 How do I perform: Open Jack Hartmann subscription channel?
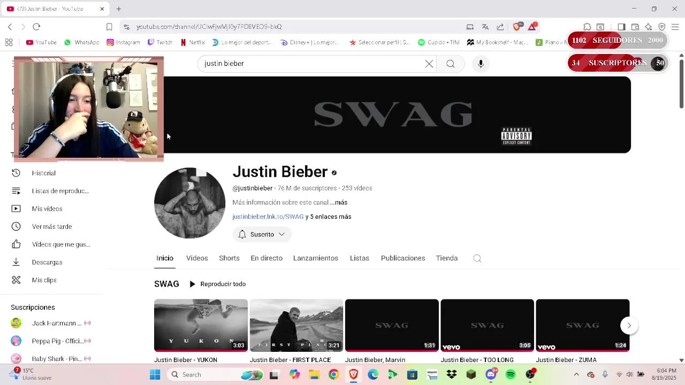pyautogui.click(x=51, y=324)
